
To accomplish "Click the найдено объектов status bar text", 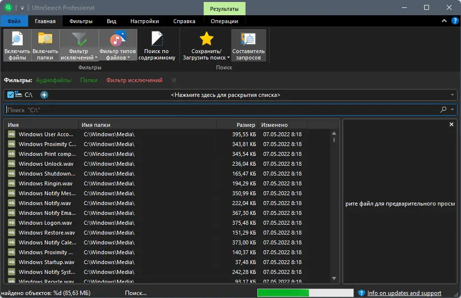I will point(46,293).
